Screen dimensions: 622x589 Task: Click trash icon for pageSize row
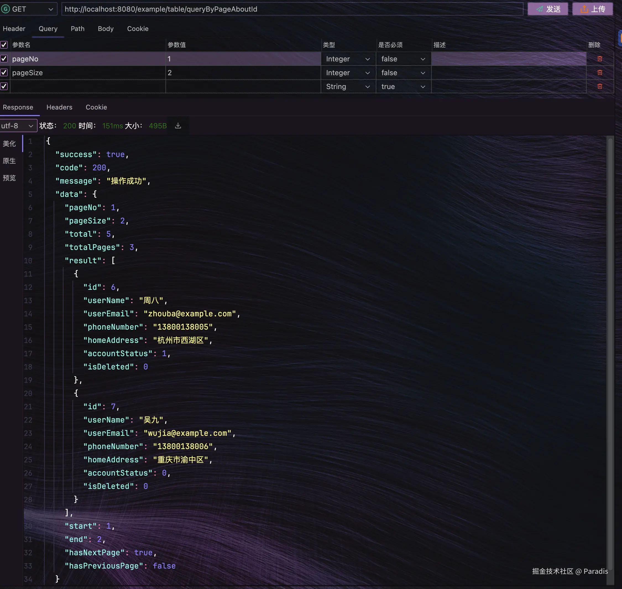click(x=599, y=72)
